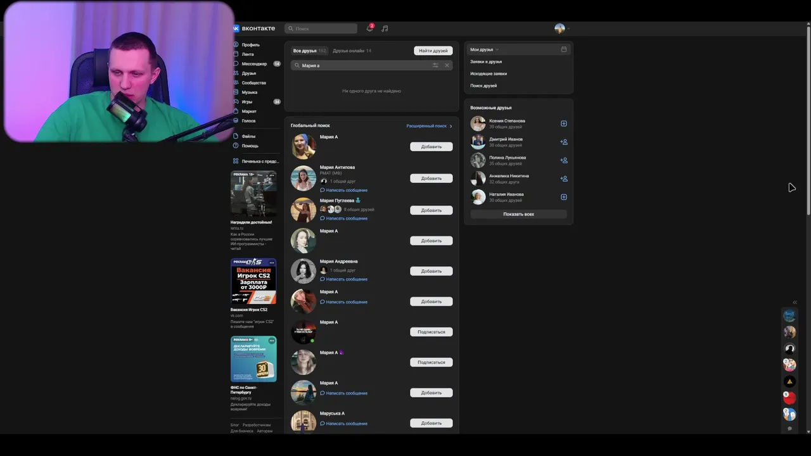Add Ксения Степанова with plus icon

pos(564,123)
